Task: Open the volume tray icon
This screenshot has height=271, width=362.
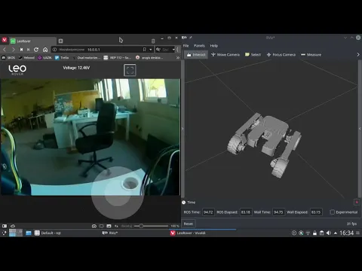Action: (x=329, y=233)
